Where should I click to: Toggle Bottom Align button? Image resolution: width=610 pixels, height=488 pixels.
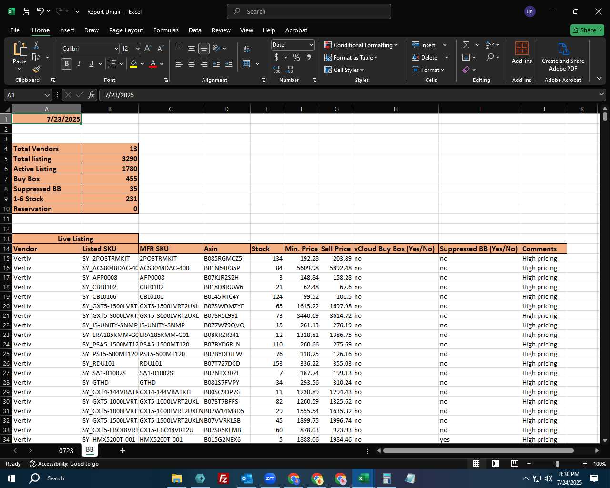pos(204,48)
